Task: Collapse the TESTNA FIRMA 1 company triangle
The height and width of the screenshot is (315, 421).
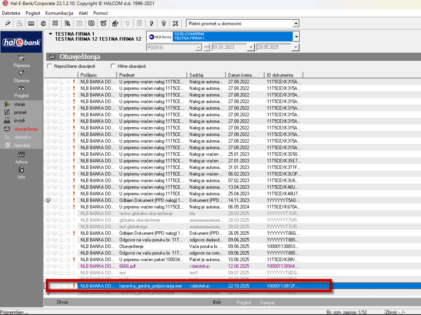Action: click(51, 34)
